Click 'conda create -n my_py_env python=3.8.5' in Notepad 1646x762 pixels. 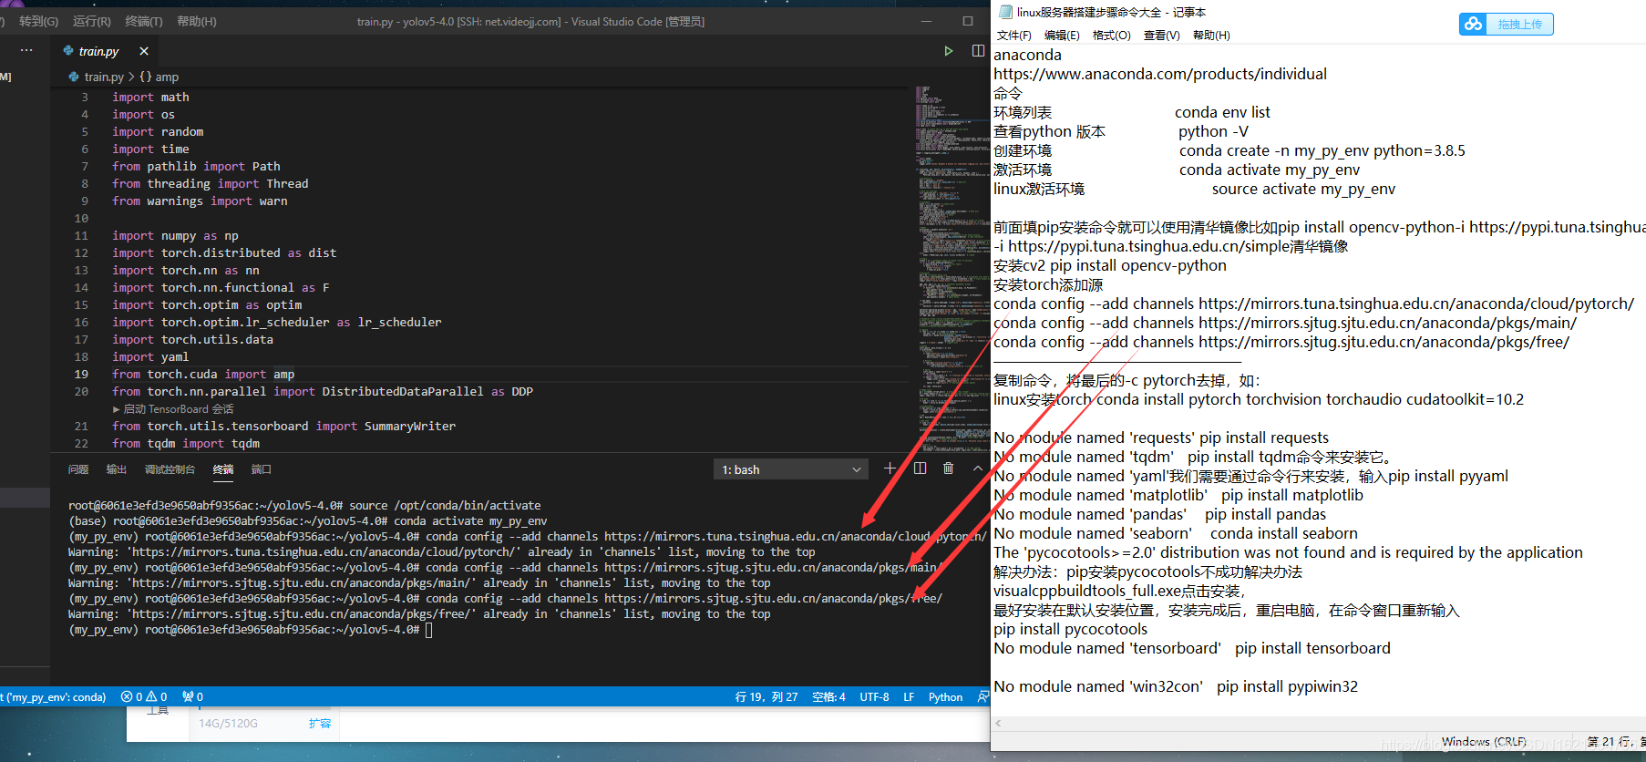click(1322, 150)
